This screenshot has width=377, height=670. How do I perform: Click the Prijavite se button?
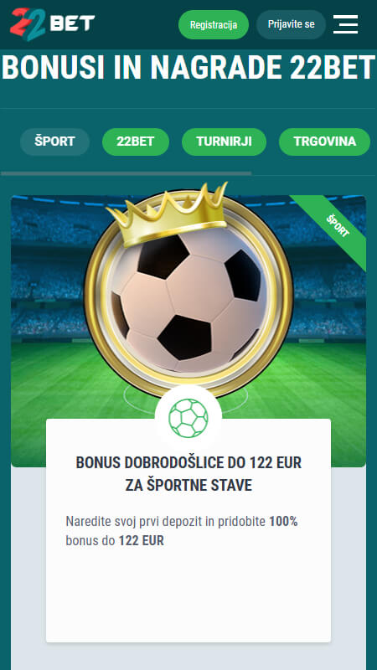(x=291, y=24)
